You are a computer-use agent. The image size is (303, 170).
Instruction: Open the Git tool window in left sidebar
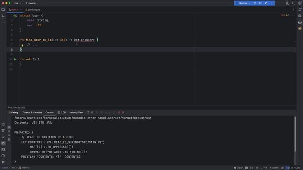(x=3, y=162)
